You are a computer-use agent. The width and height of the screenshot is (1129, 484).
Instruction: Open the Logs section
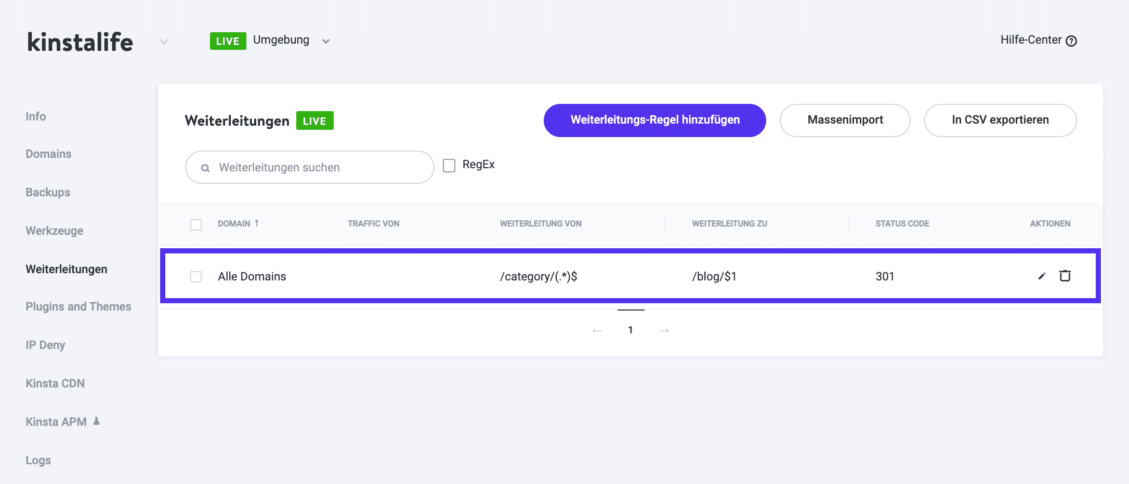click(38, 460)
